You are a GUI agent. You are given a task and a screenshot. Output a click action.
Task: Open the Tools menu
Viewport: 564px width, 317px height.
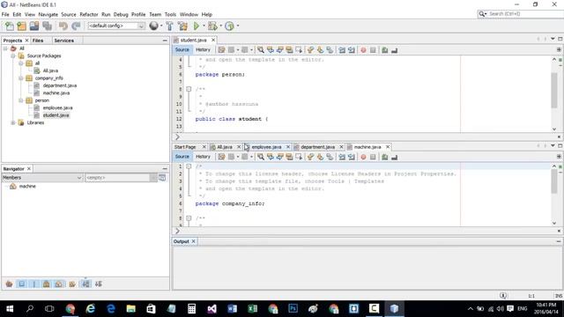point(170,14)
